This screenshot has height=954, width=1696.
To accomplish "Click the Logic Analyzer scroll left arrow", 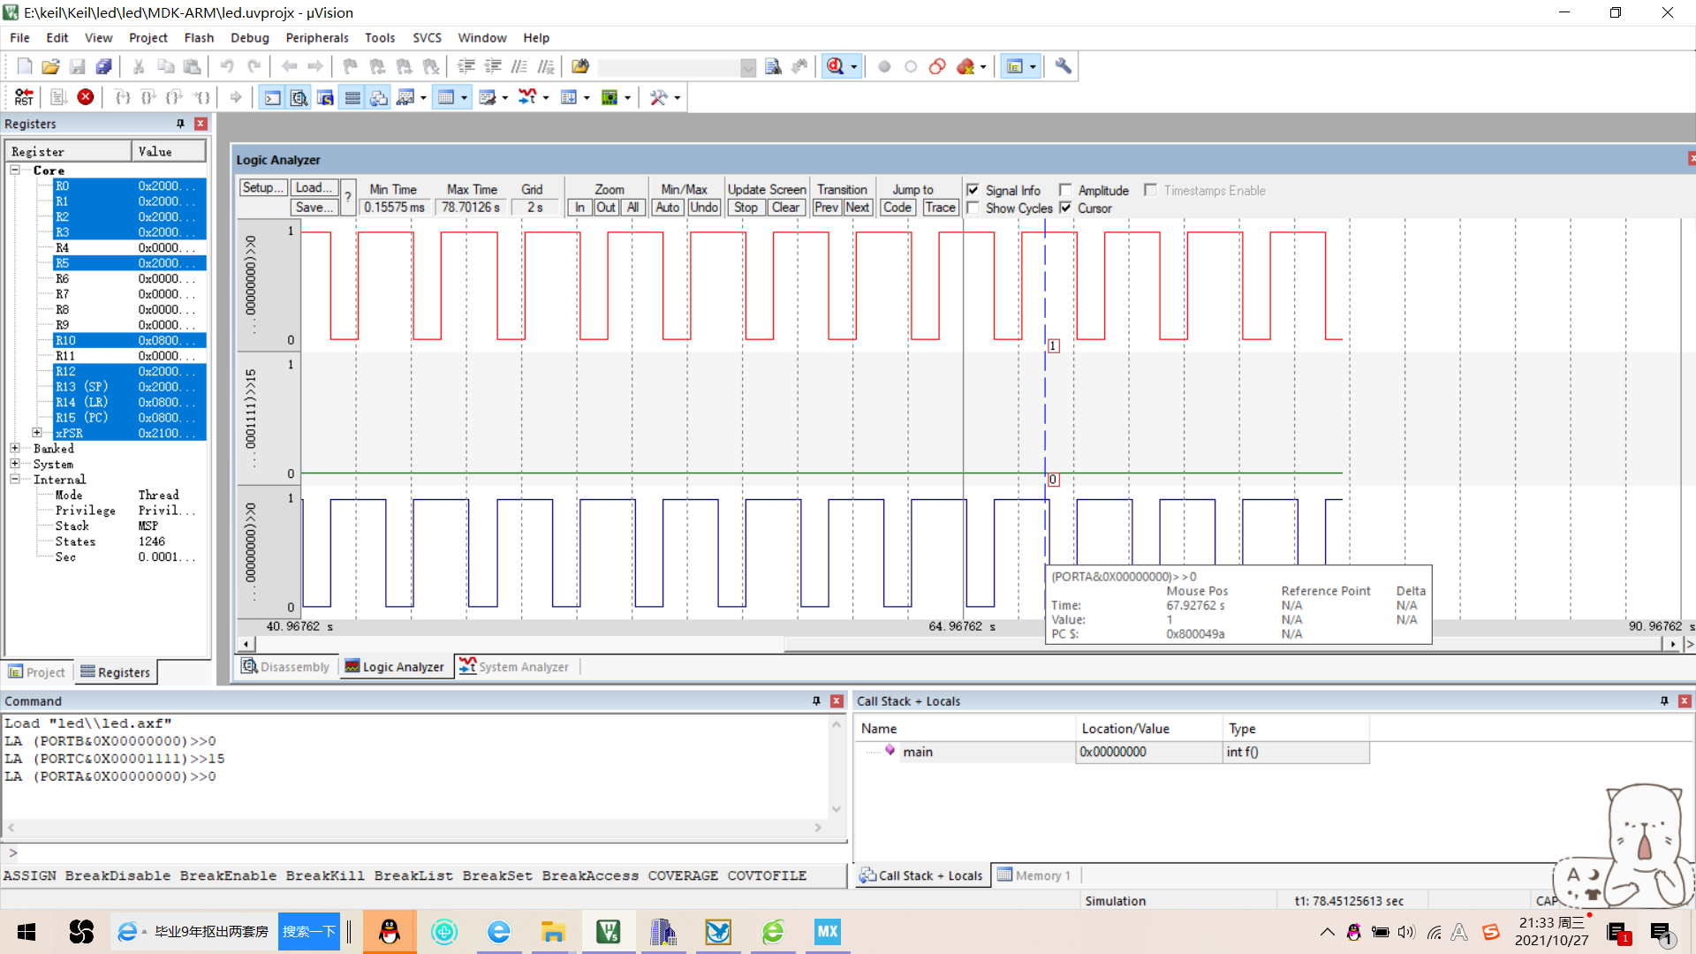I will point(246,644).
